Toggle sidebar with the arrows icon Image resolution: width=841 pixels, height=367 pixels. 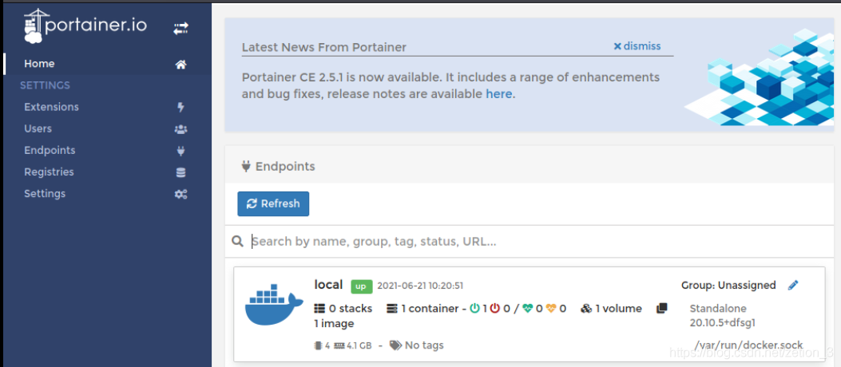pyautogui.click(x=181, y=28)
